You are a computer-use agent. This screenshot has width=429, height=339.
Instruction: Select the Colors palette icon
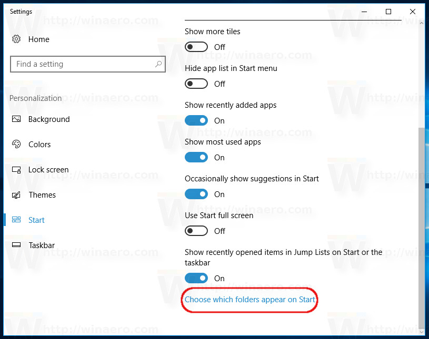tap(16, 145)
